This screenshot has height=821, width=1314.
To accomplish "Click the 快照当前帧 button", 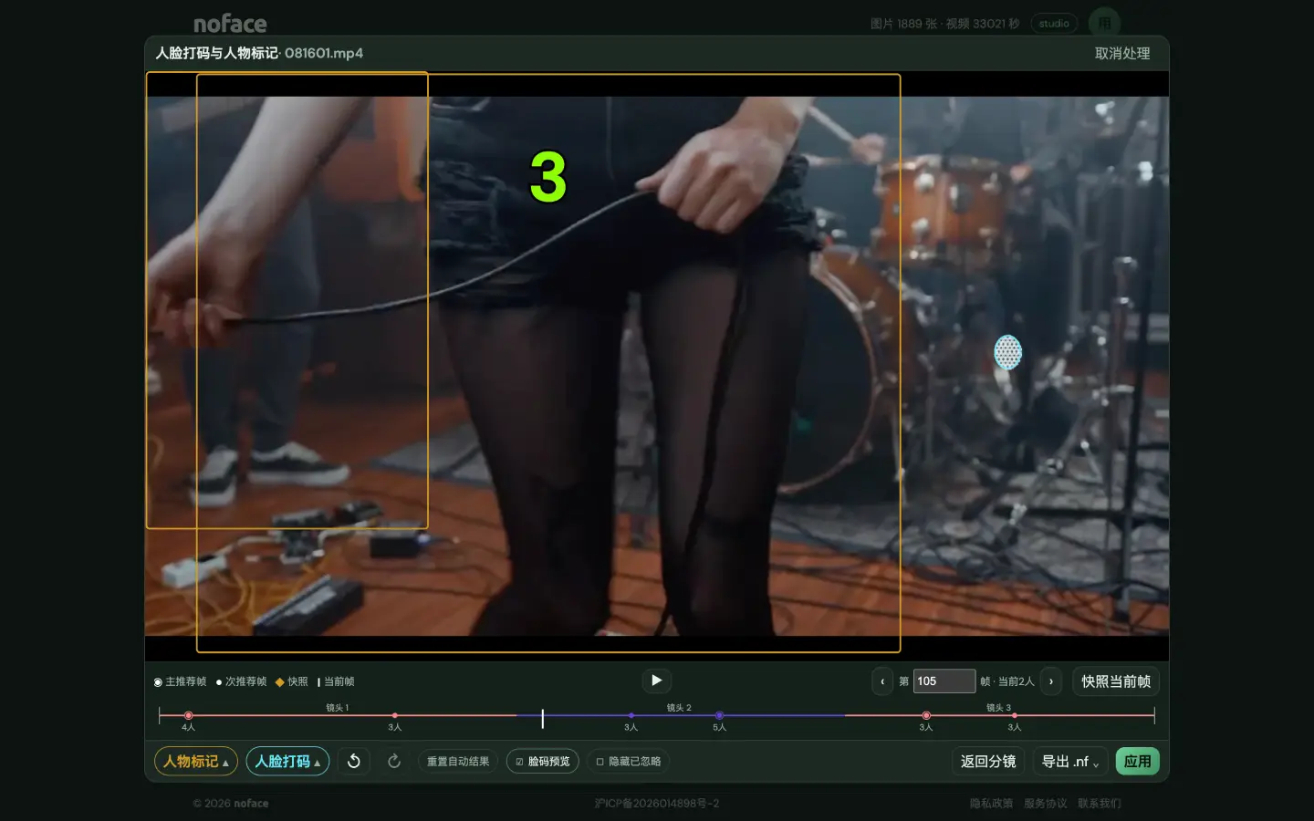I will click(x=1115, y=681).
